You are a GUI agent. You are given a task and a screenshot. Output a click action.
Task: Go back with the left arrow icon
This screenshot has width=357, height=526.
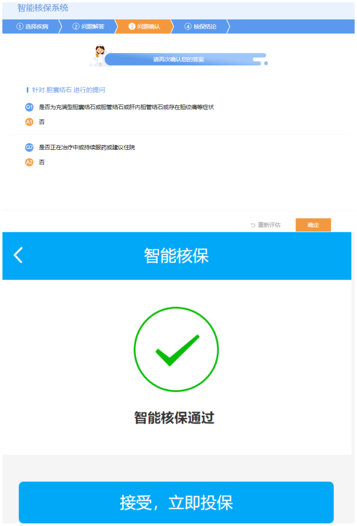pos(18,255)
